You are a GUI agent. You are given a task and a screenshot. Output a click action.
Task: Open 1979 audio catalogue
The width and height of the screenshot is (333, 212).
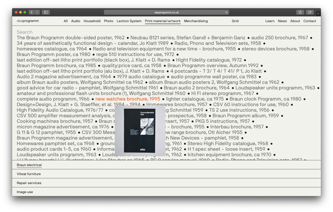(x=141, y=77)
